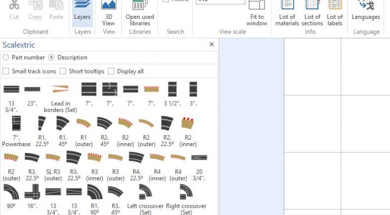Open used libraries button

[x=140, y=14]
